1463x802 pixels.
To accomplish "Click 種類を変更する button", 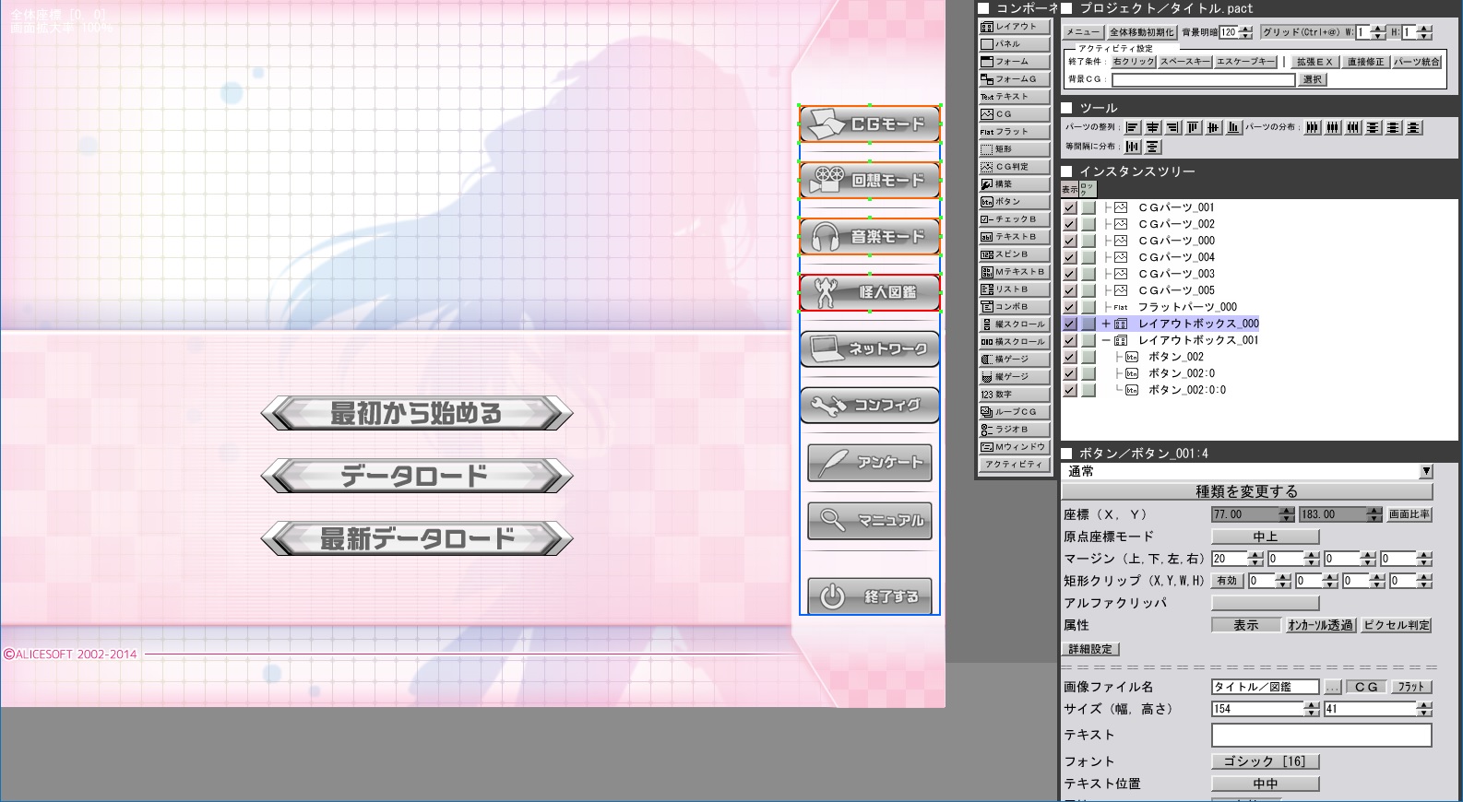I will tap(1246, 491).
